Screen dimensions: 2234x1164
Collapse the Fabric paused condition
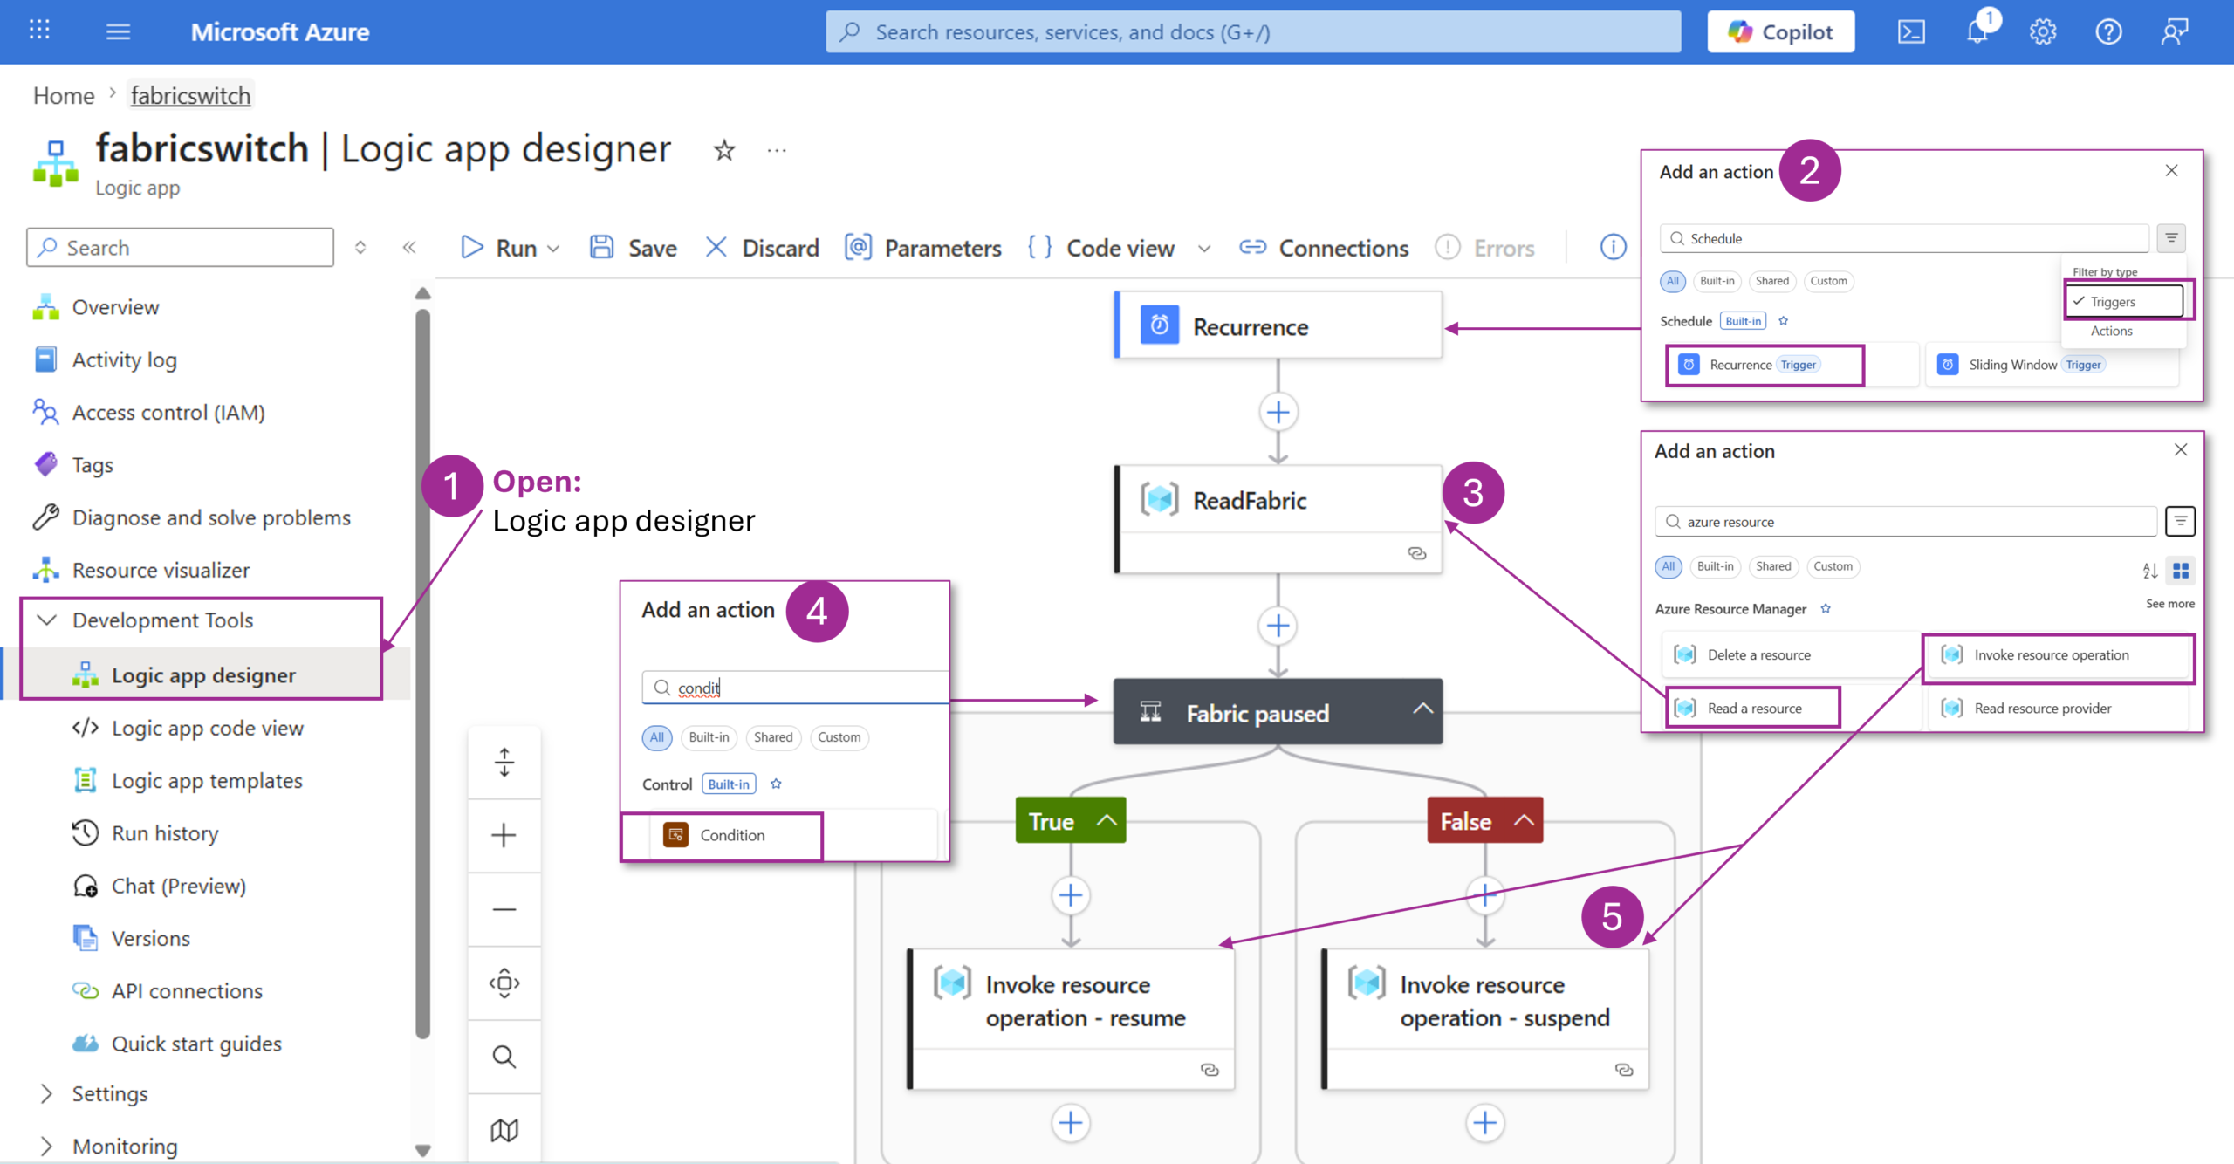point(1422,709)
